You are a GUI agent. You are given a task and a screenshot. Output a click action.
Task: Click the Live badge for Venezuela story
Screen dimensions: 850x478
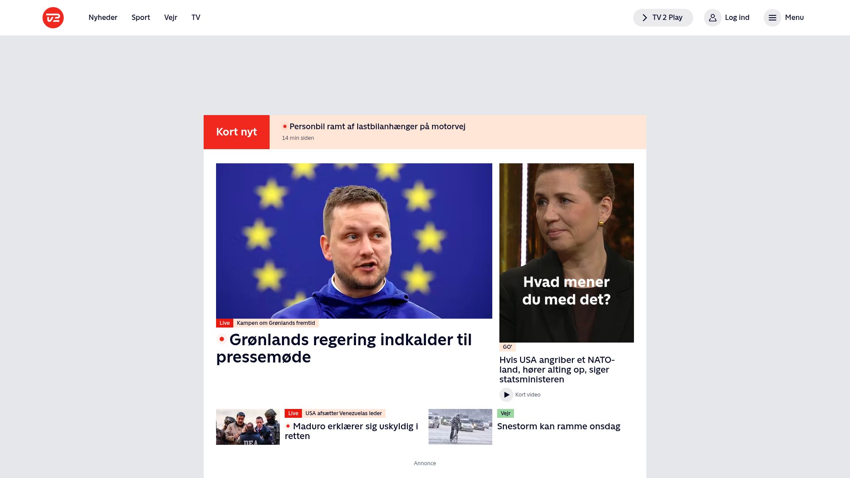[x=293, y=413]
